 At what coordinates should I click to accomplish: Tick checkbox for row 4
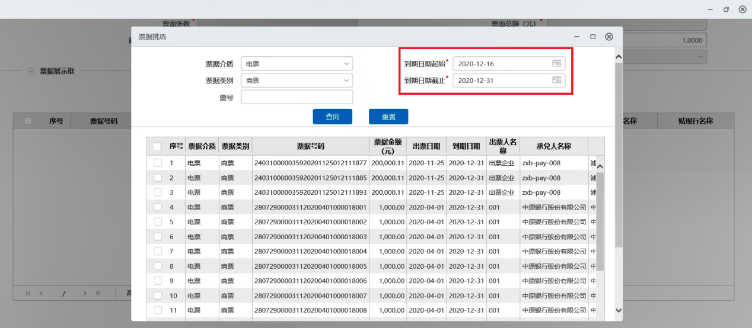[158, 207]
